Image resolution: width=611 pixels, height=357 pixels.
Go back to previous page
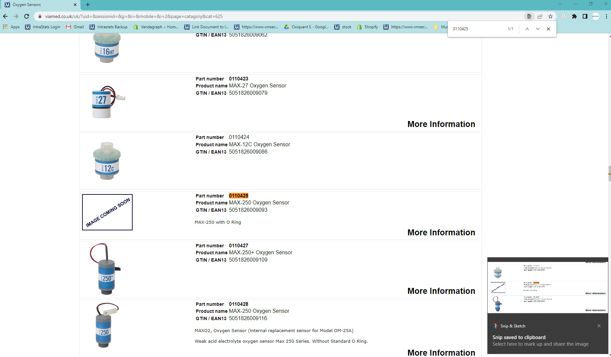5,16
